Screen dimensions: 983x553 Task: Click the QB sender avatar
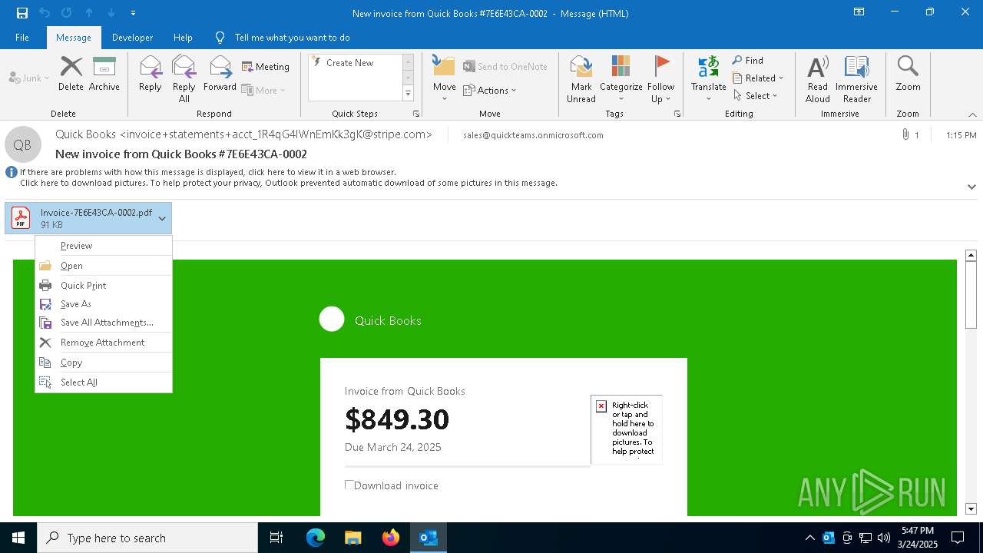tap(22, 144)
